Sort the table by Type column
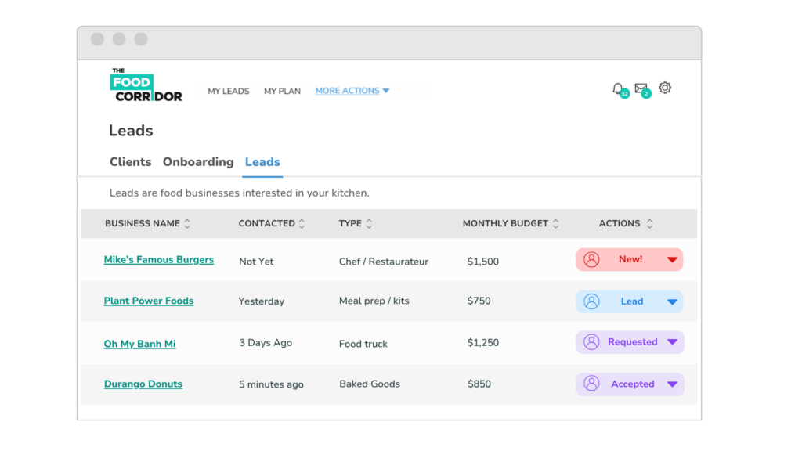This screenshot has height=451, width=802. coord(369,223)
